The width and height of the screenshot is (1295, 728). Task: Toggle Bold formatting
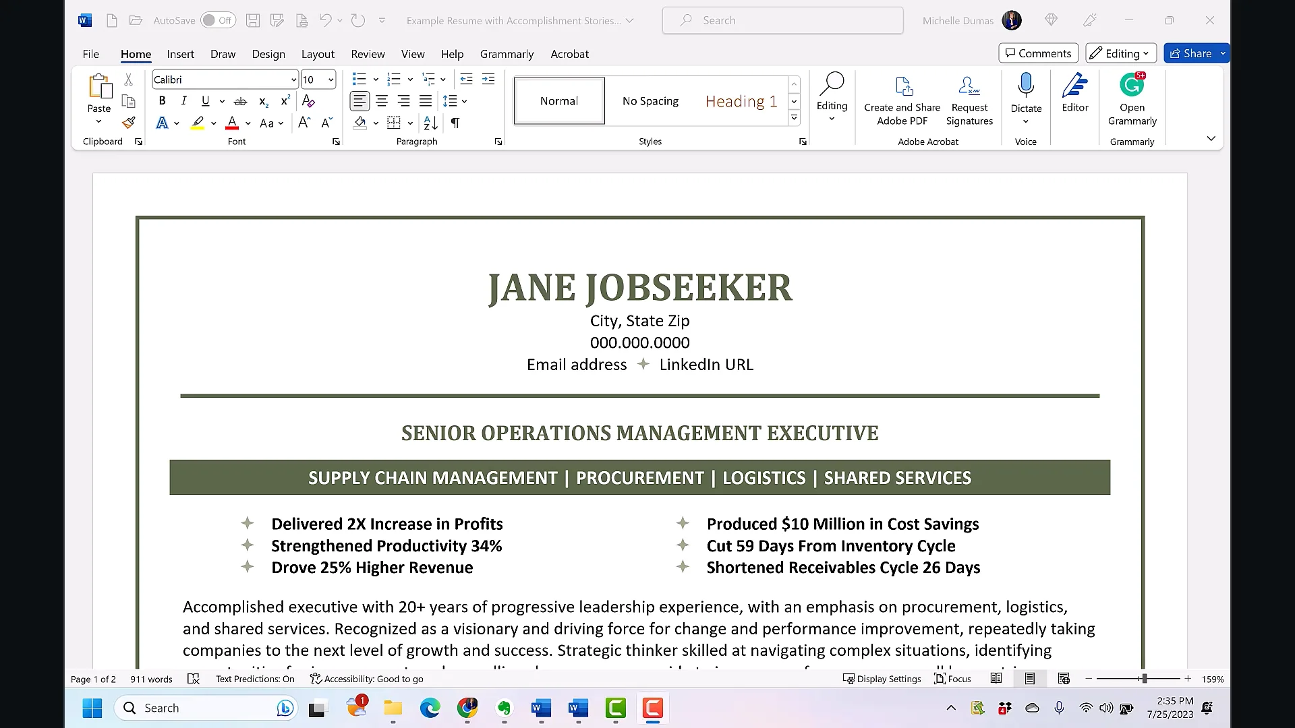(x=162, y=101)
